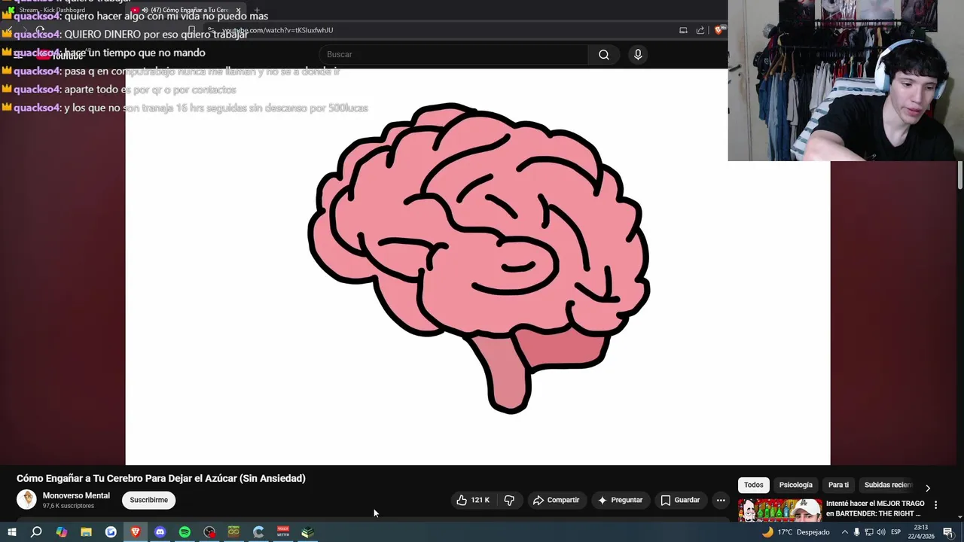Open the Windows notification center icon
Image resolution: width=964 pixels, height=542 pixels.
pyautogui.click(x=948, y=532)
